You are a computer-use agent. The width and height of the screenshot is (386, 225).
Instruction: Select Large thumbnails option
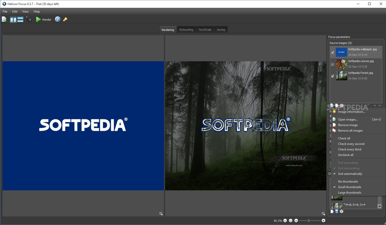(358, 193)
